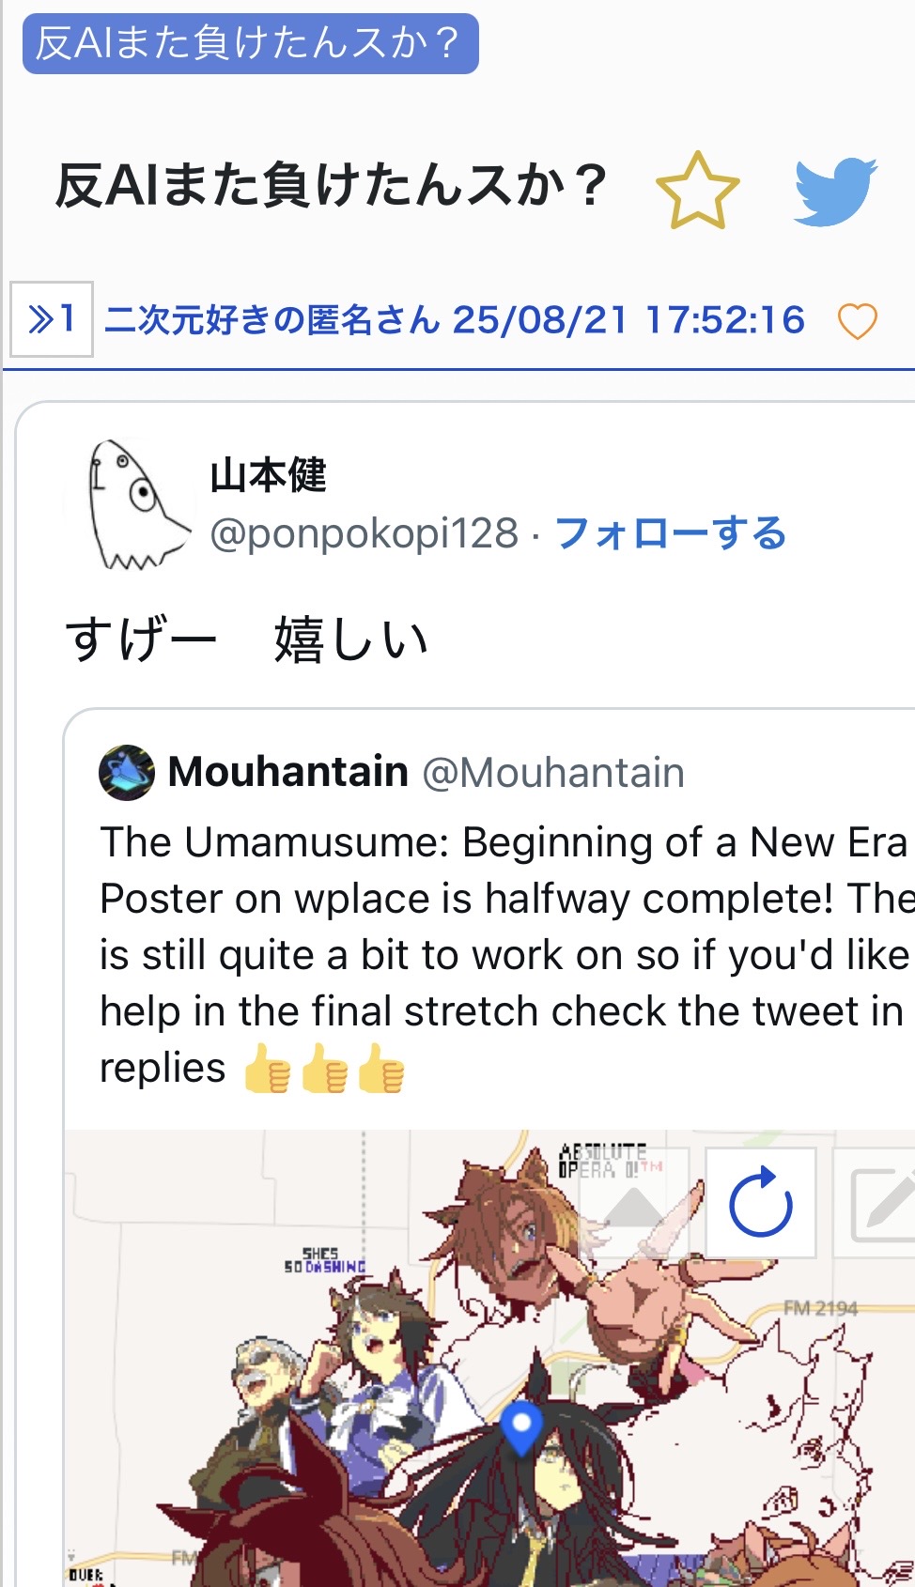The image size is (915, 1587).
Task: Click the 山本健 display name
Action: (x=268, y=475)
